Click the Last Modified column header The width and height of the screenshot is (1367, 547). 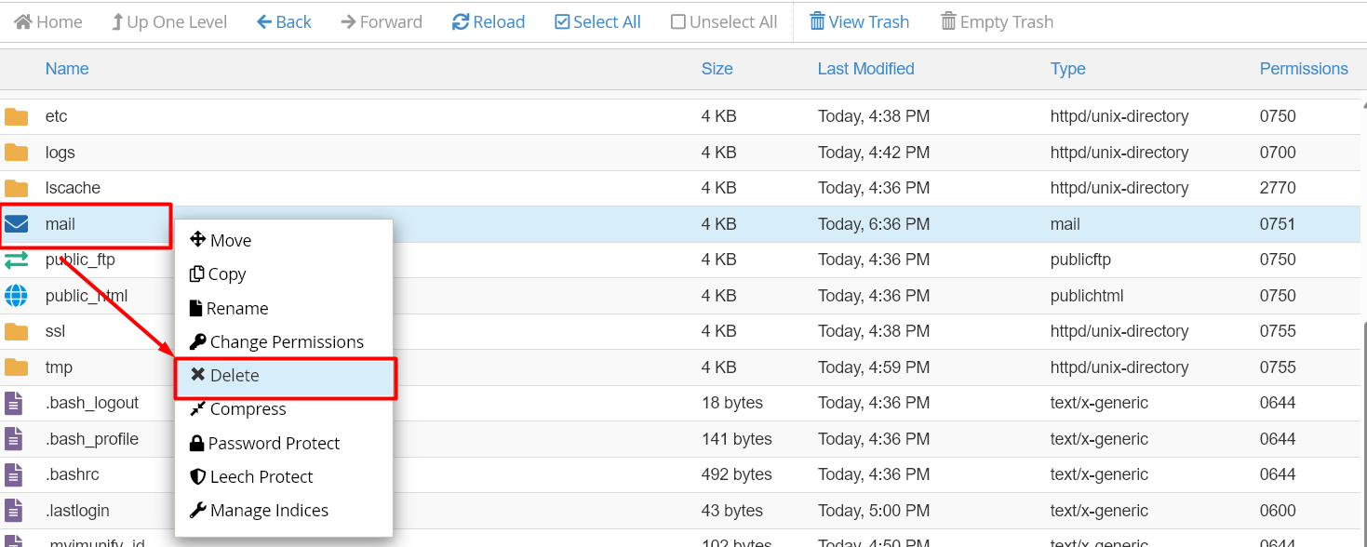865,69
